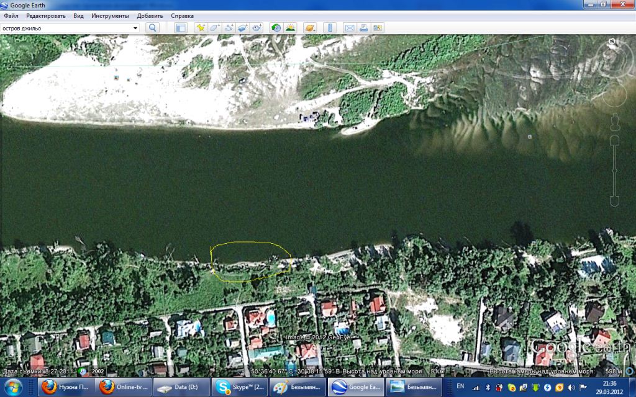Screen dimensions: 636x397
Task: Email the current view
Action: [x=349, y=28]
